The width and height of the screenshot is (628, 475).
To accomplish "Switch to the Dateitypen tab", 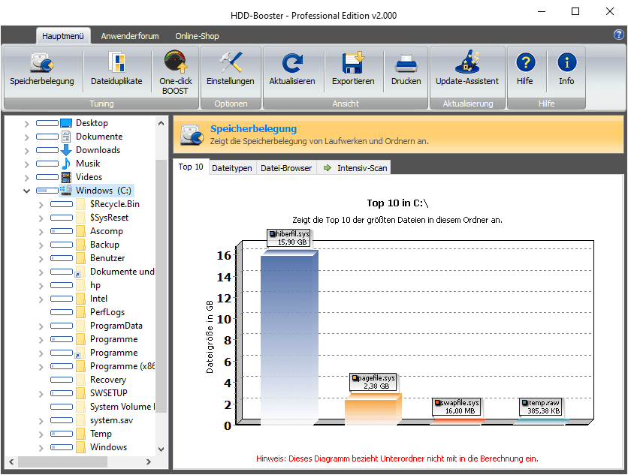I will point(231,168).
